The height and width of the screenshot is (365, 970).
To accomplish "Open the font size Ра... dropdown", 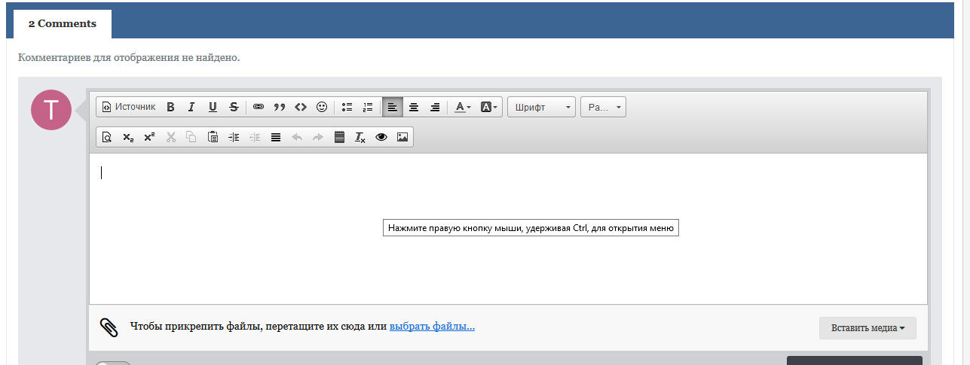I will click(x=603, y=107).
